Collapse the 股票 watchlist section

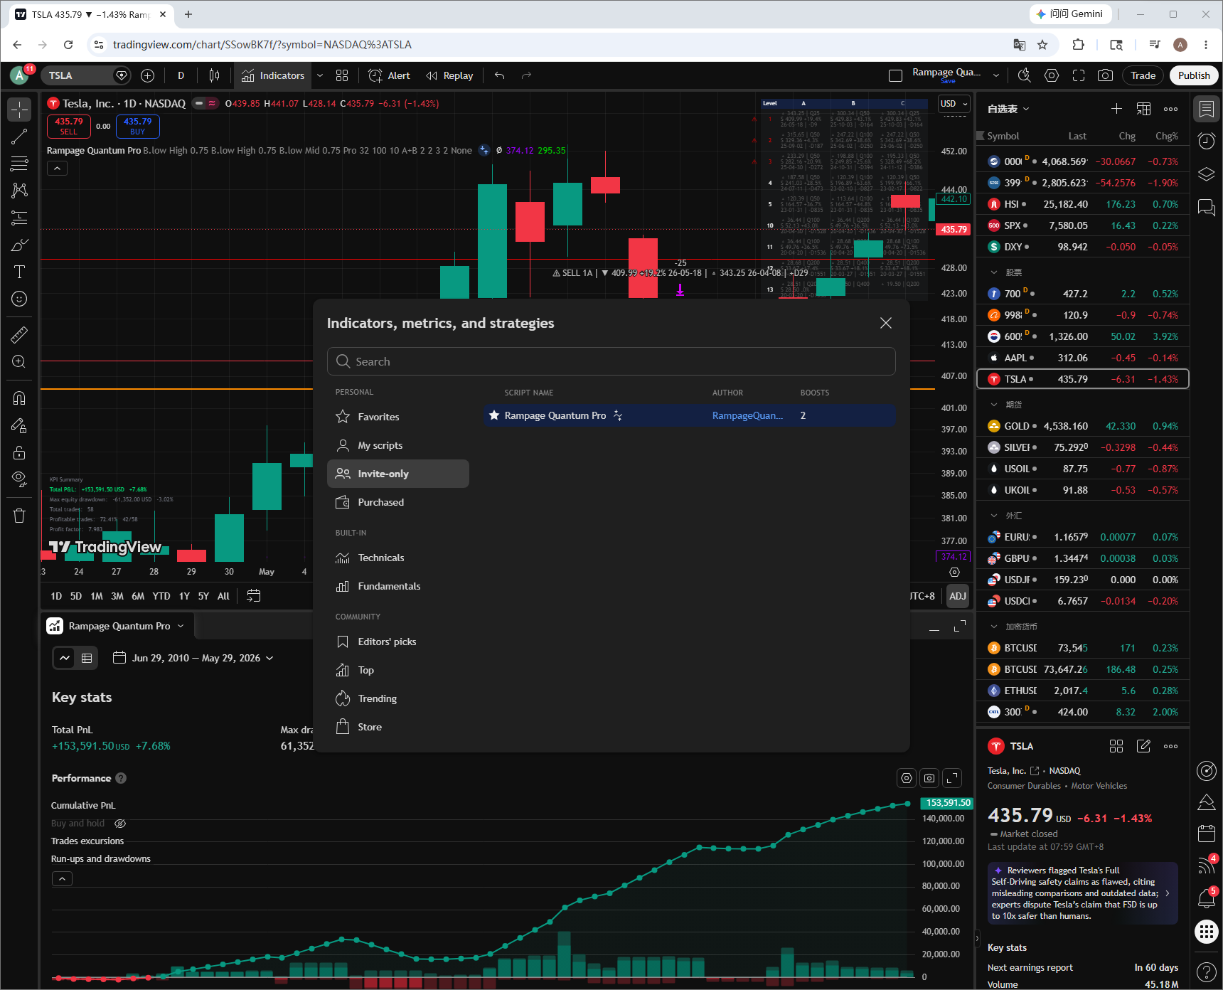click(994, 272)
